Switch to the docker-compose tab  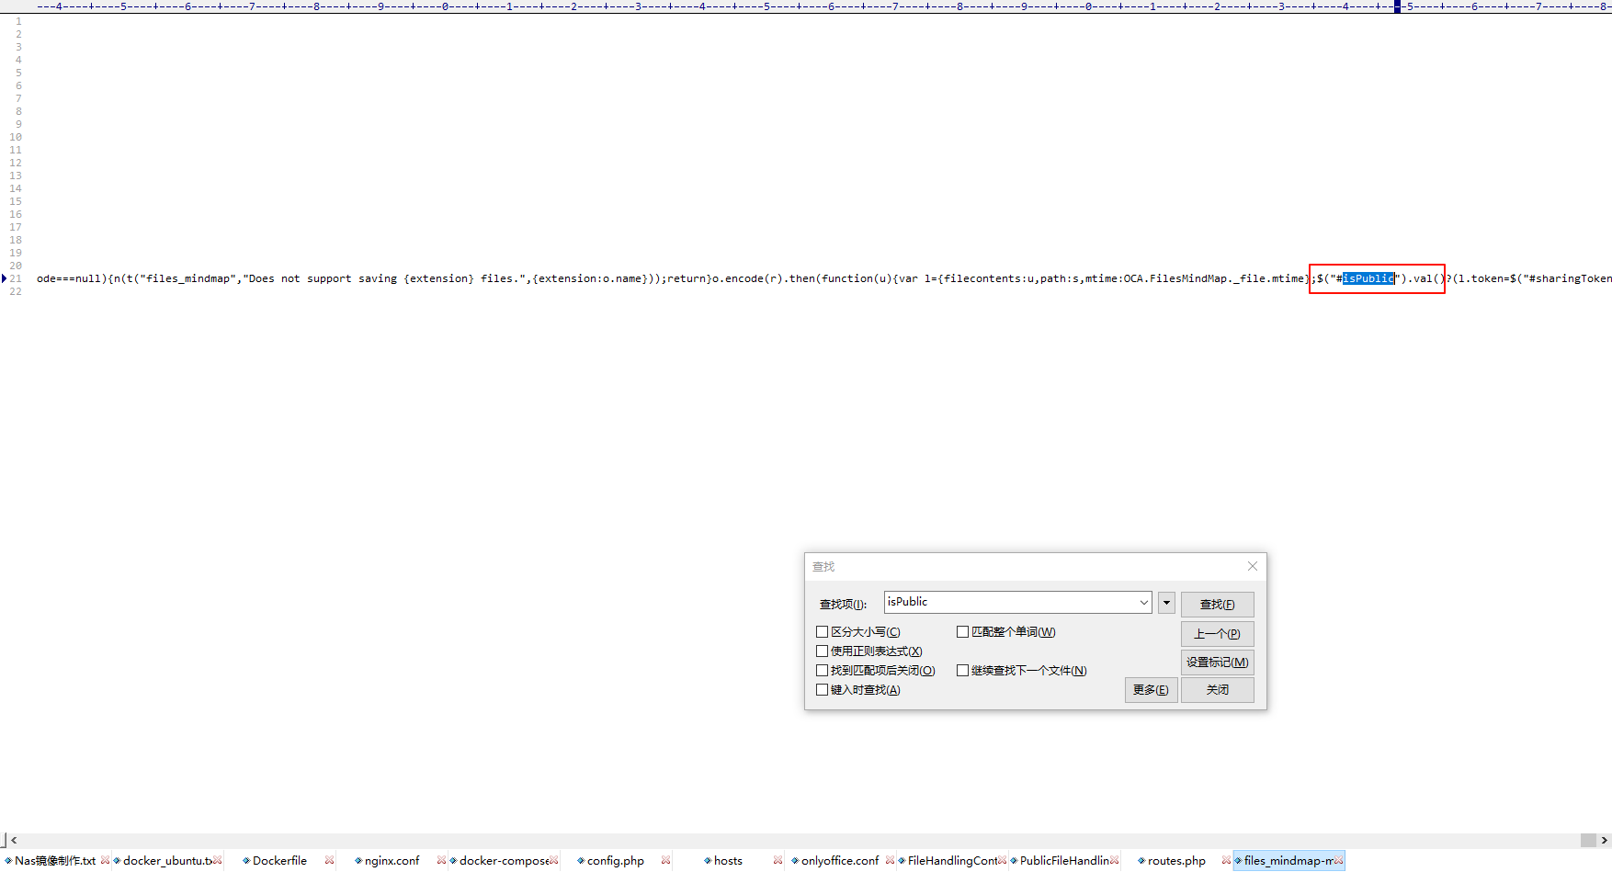coord(504,861)
